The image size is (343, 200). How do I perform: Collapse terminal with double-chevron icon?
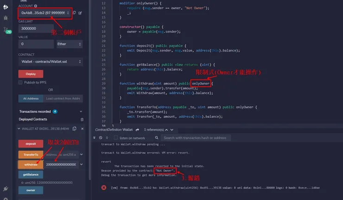pos(94,137)
